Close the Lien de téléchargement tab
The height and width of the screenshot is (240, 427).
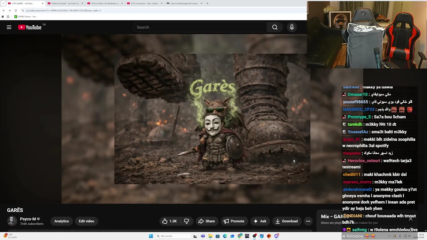[x=201, y=3]
